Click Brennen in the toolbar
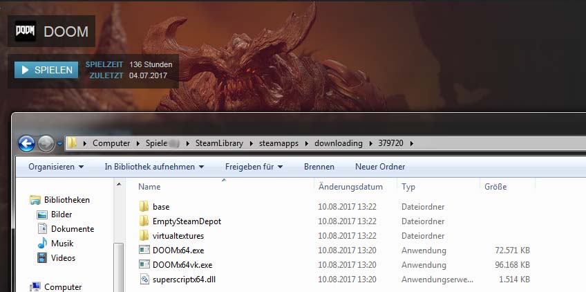This screenshot has height=292, width=586. click(x=319, y=167)
